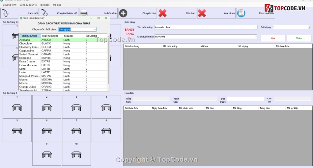The height and width of the screenshot is (168, 313).
Task: Expand the Tên thức uống combo box
Action: tap(256, 27)
